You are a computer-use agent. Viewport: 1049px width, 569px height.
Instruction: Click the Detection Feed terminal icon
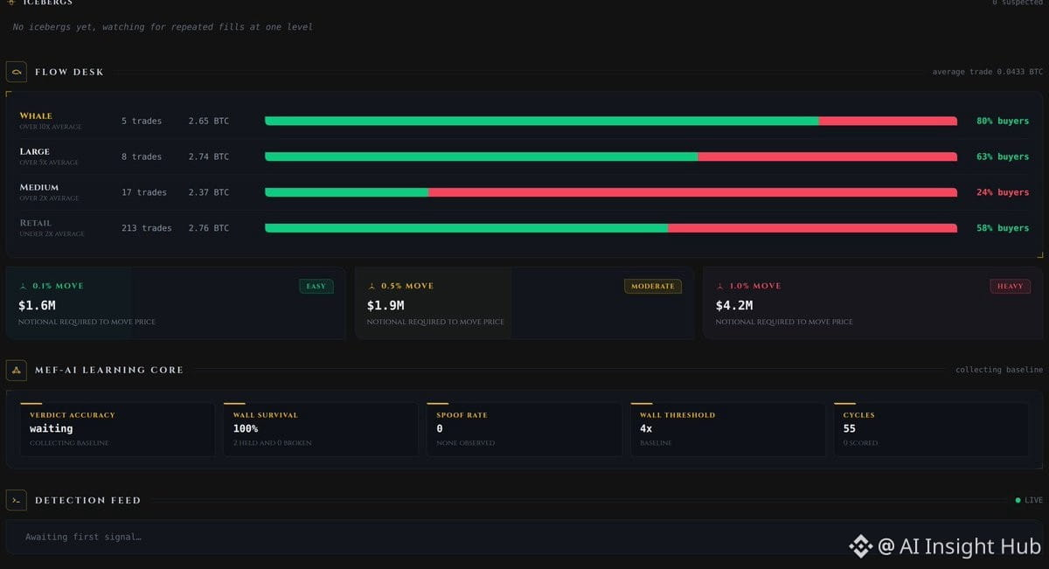17,500
